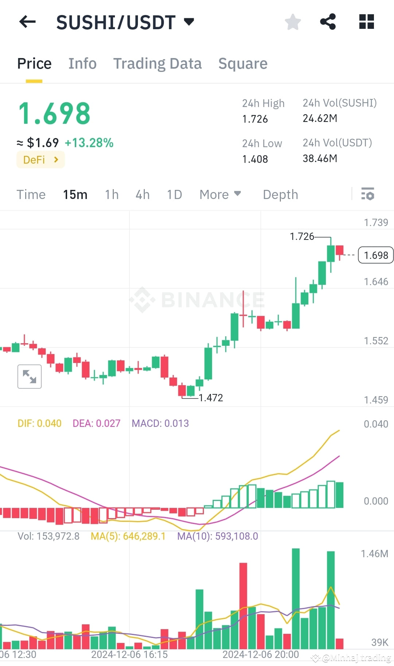Tap the current price 1.698 label
Screen dimensions: 394x666
375,255
